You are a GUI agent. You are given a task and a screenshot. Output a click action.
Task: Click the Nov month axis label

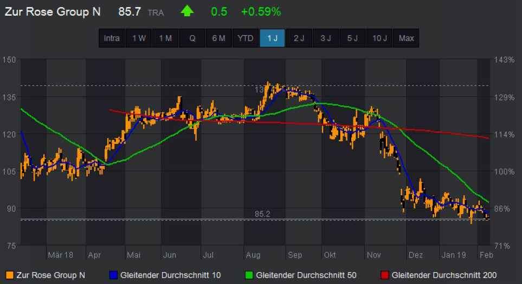(x=374, y=255)
